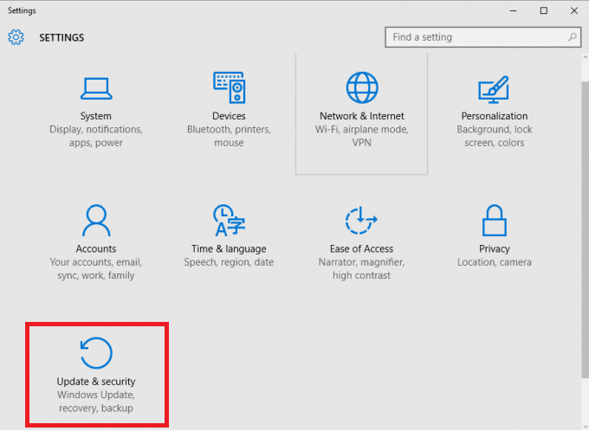Click the "Network & Internet" label
Image resolution: width=589 pixels, height=431 pixels.
362,116
